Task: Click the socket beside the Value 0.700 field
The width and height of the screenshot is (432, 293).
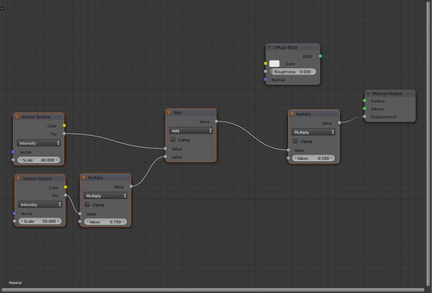Action: [x=80, y=221]
